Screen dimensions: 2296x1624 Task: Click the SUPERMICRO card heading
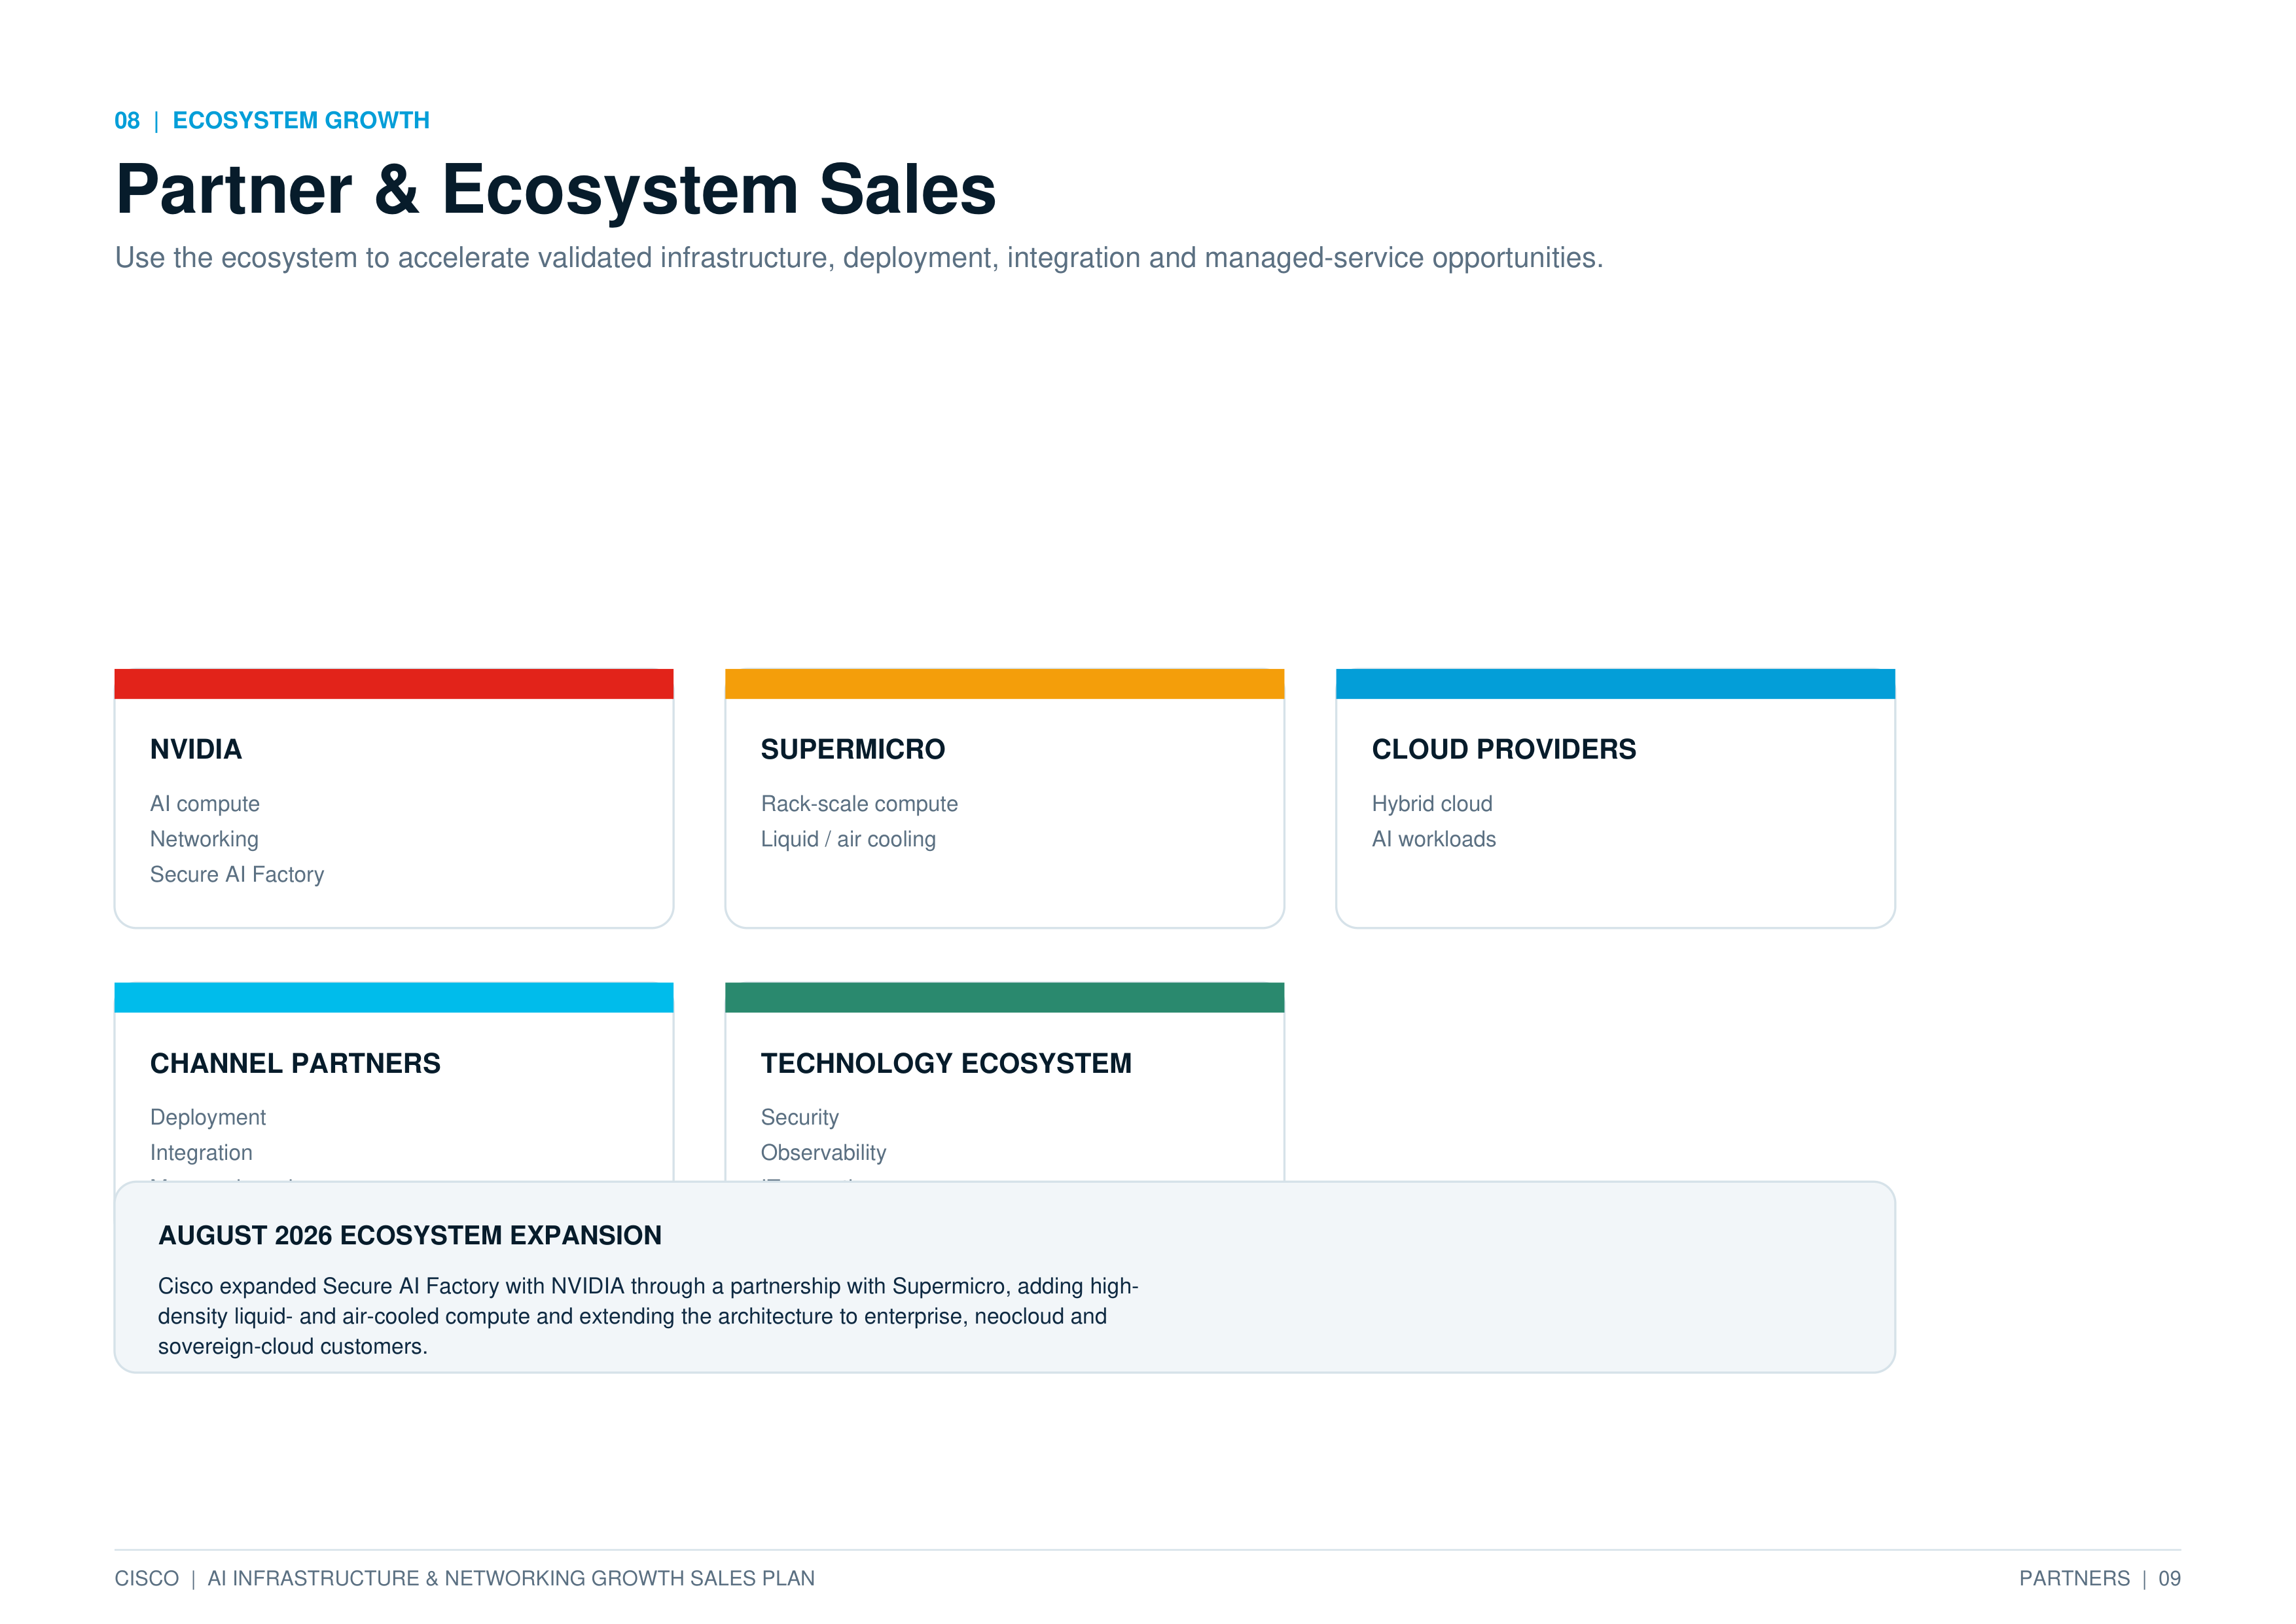pyautogui.click(x=853, y=749)
